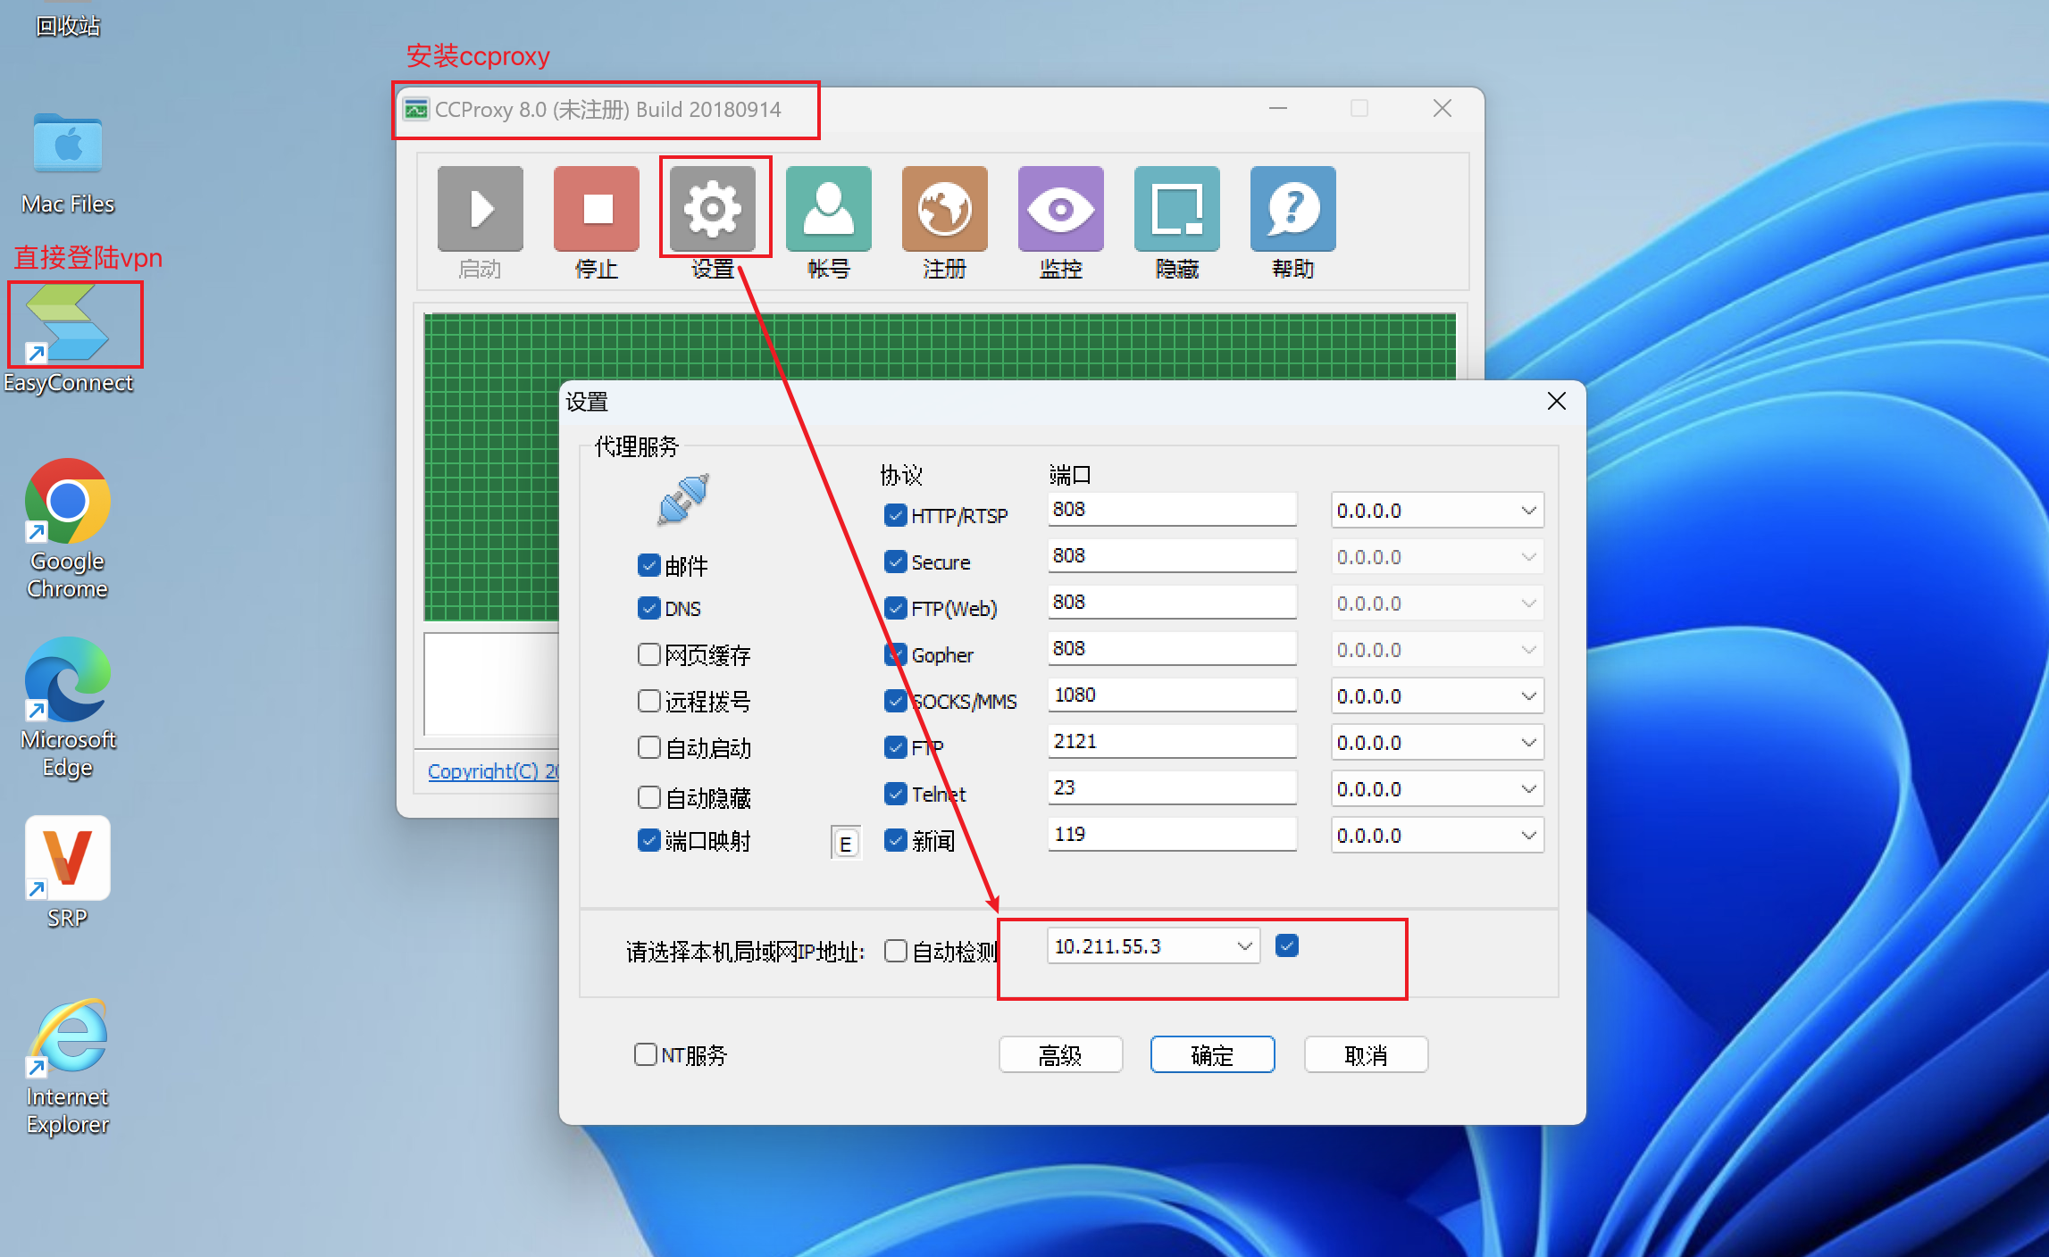Click the Hide (隐藏) toolbar icon

coord(1176,209)
